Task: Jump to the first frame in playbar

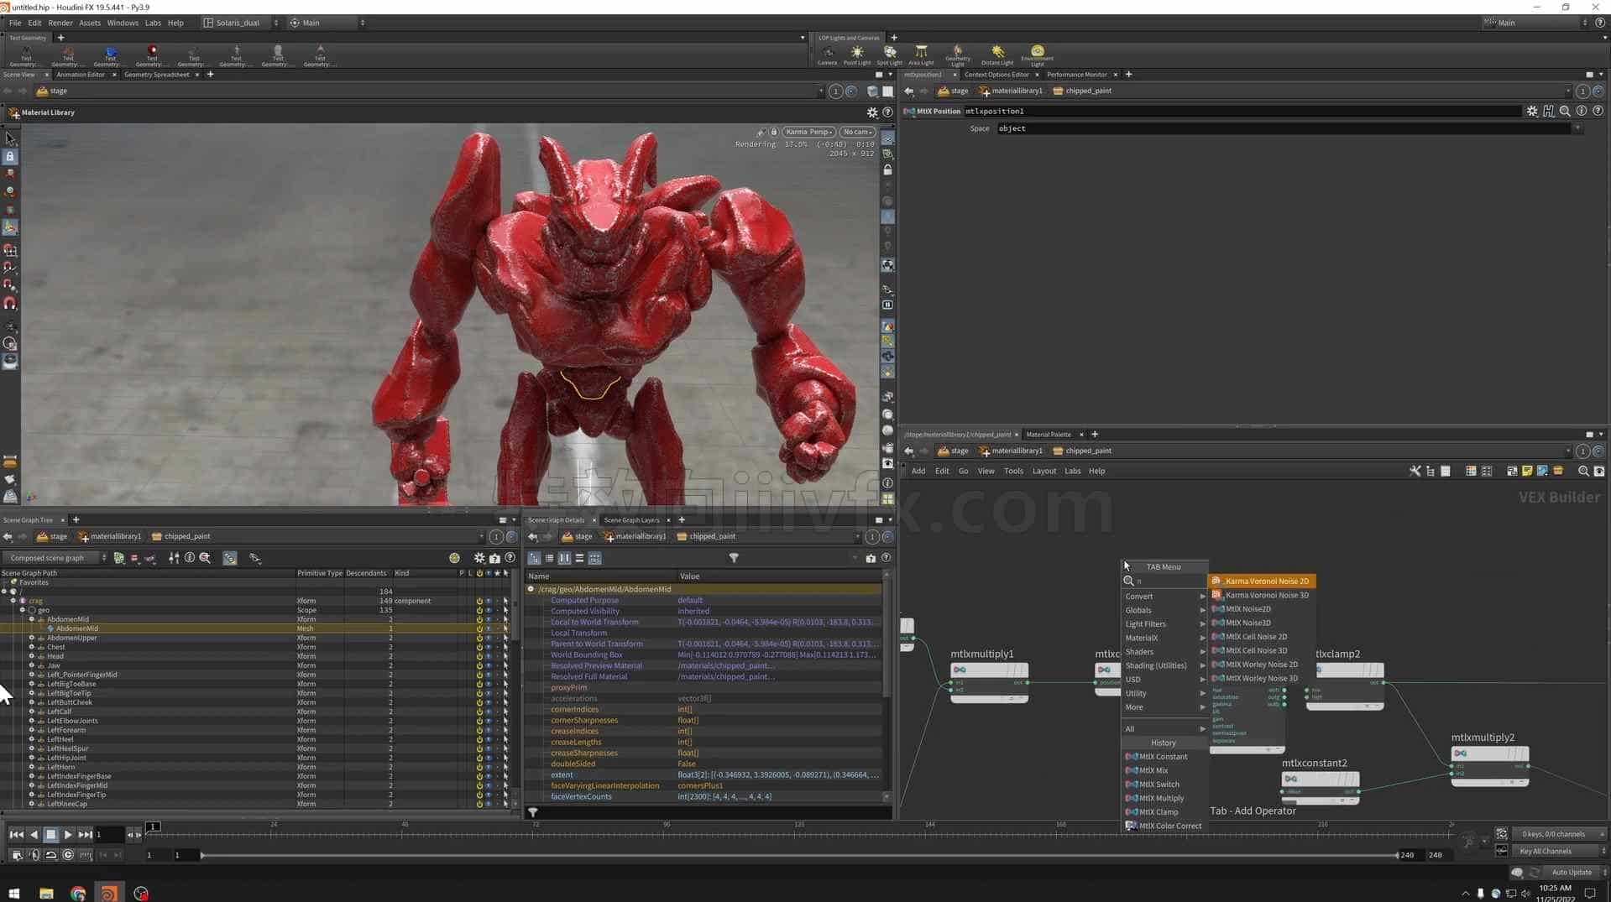Action: pos(16,834)
